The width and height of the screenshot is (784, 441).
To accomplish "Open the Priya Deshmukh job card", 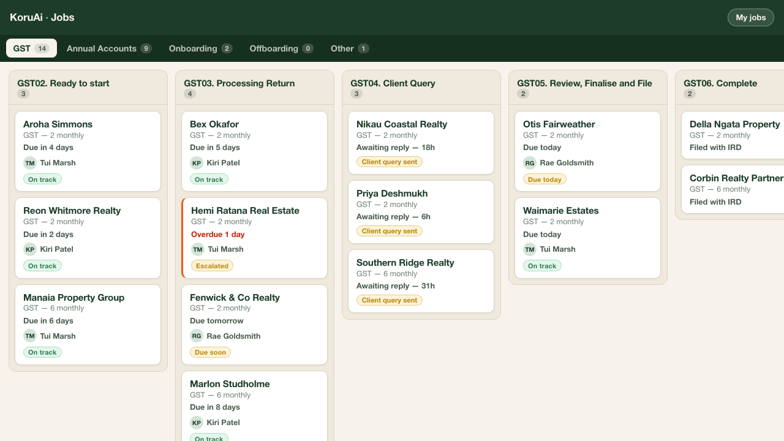I will click(x=421, y=212).
